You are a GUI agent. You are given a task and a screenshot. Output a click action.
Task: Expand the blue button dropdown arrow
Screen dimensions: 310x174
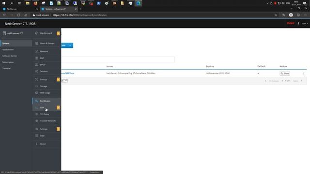(70, 45)
